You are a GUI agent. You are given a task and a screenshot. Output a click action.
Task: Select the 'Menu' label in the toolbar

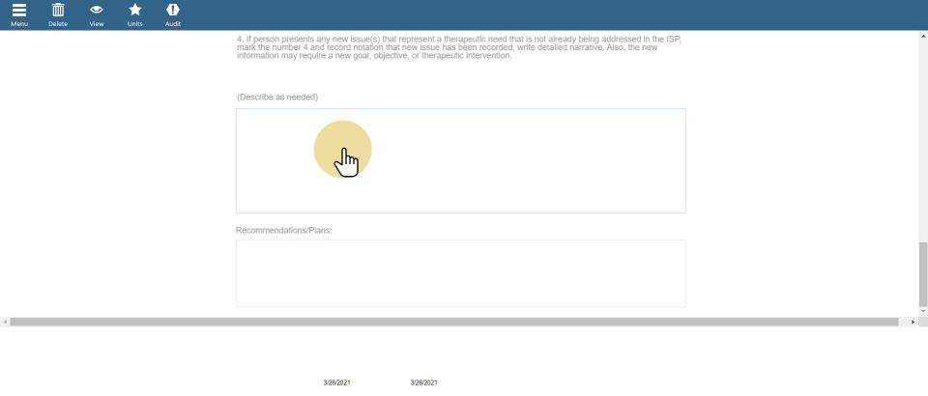[x=19, y=23]
